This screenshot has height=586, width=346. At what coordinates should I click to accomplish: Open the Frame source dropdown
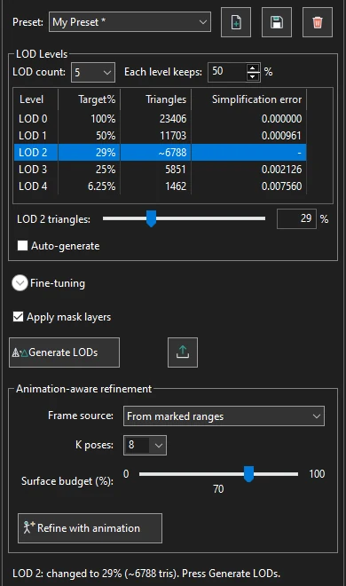224,416
